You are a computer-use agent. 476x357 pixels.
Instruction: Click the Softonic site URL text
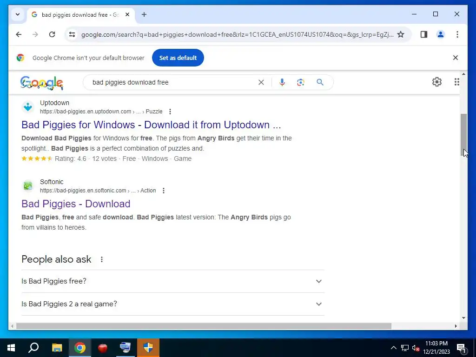pyautogui.click(x=98, y=191)
